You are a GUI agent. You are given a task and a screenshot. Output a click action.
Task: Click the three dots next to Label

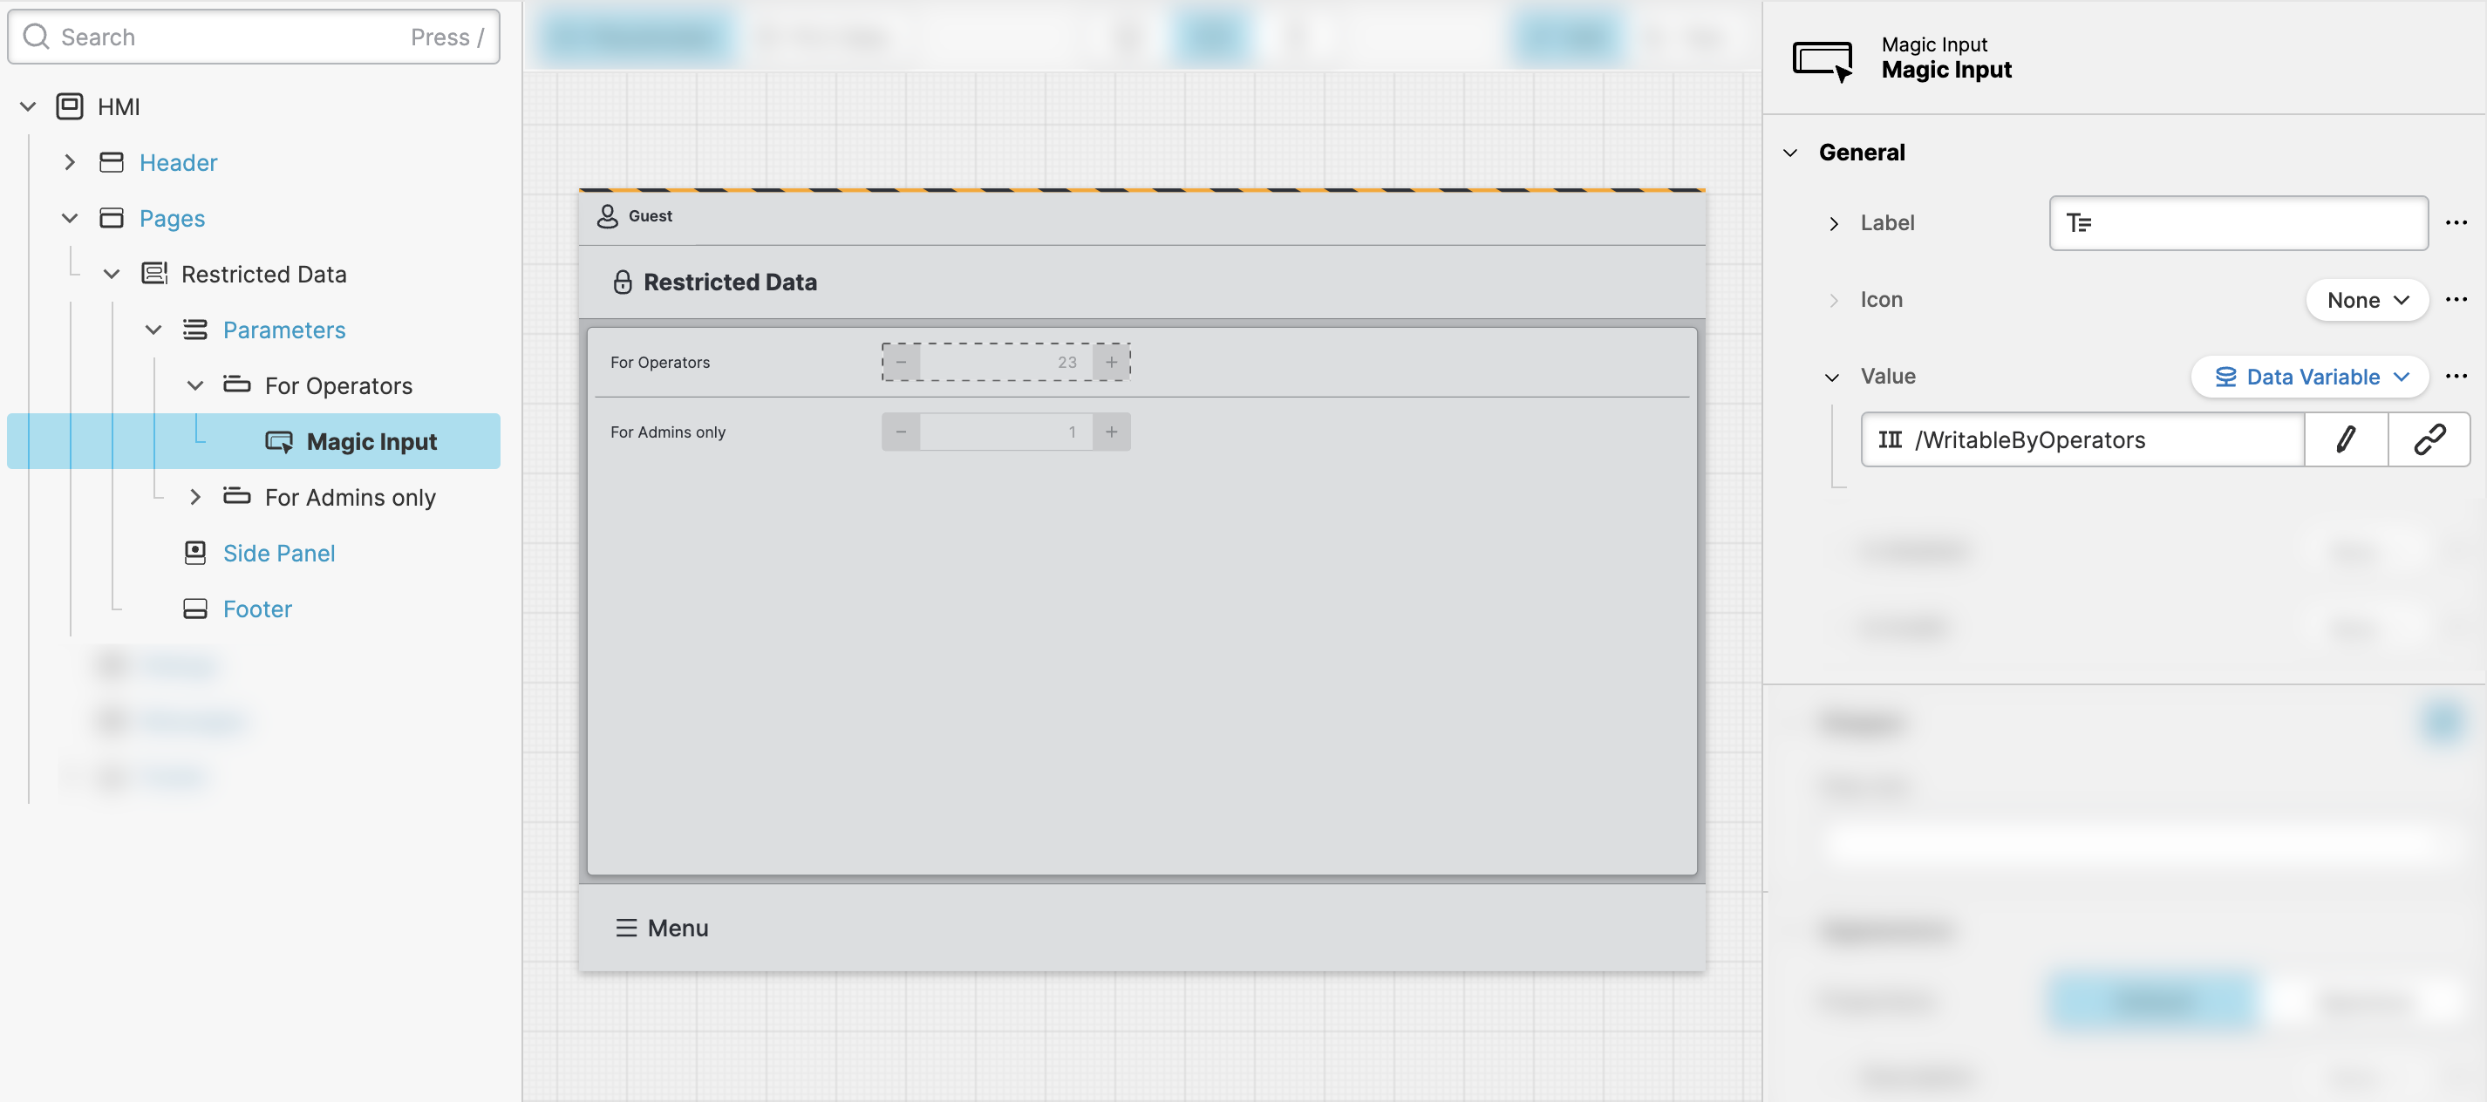tap(2456, 223)
